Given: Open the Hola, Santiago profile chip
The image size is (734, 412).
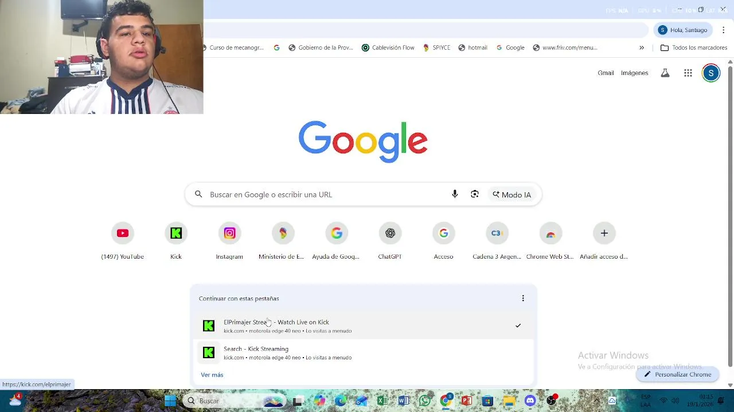Looking at the screenshot, I should [x=683, y=30].
